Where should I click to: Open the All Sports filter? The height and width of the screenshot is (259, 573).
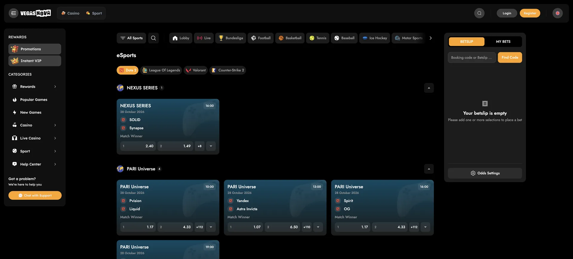(131, 38)
